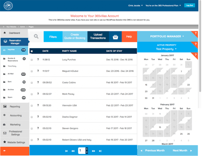Click the breadcrumb home icon
The height and width of the screenshot is (156, 202).
tap(4, 27)
